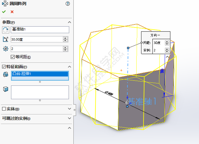Screen dimensions: 199x144
Task: Click the 30.00度 angle input field
Action: pyautogui.click(x=37, y=39)
